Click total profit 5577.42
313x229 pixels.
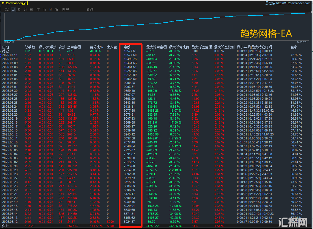pos(73,226)
